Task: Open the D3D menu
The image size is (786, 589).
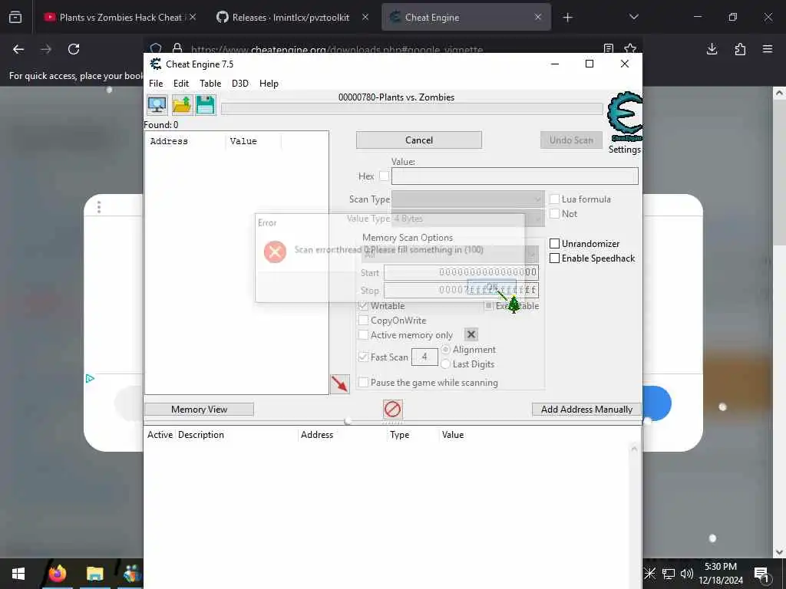Action: [x=240, y=83]
